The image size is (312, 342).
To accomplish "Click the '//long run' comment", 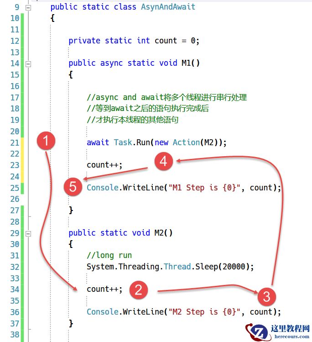I will click(109, 255).
